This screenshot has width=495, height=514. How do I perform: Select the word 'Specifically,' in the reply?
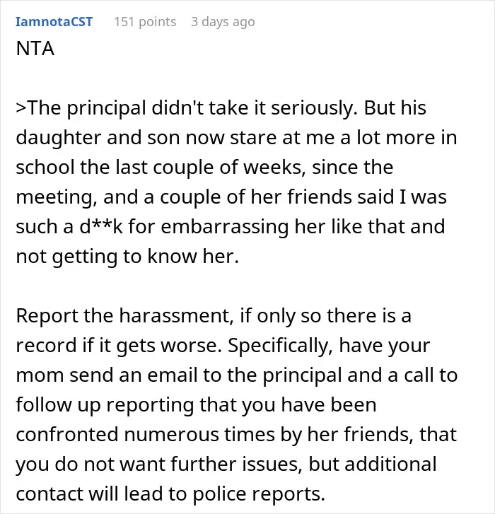pyautogui.click(x=280, y=346)
